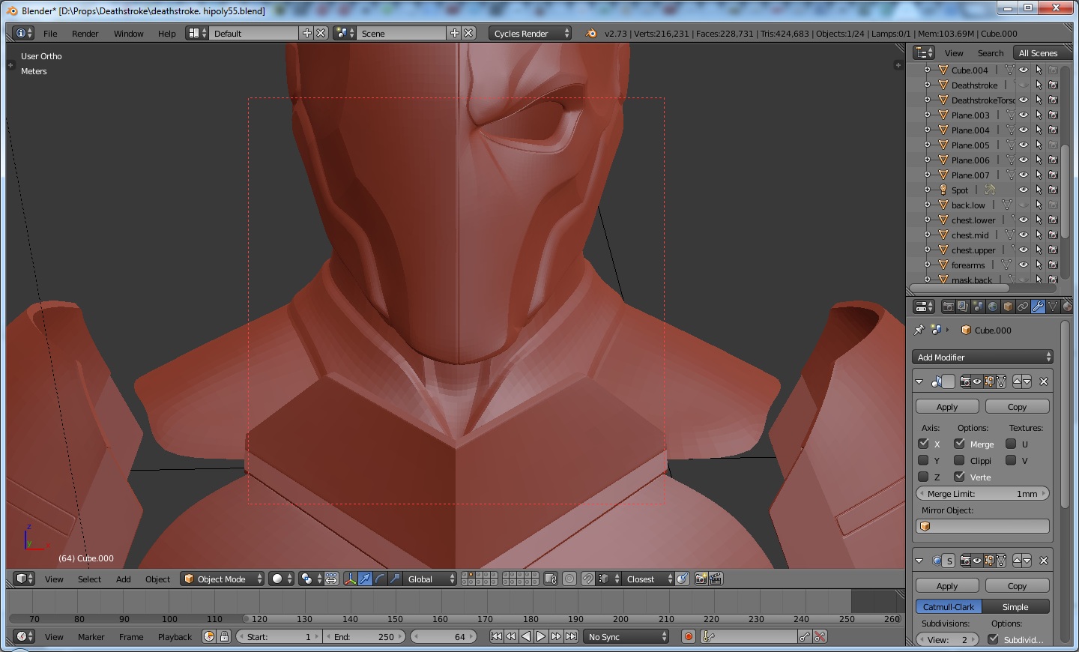Open the World properties tab globe icon
Image resolution: width=1079 pixels, height=652 pixels.
click(993, 307)
